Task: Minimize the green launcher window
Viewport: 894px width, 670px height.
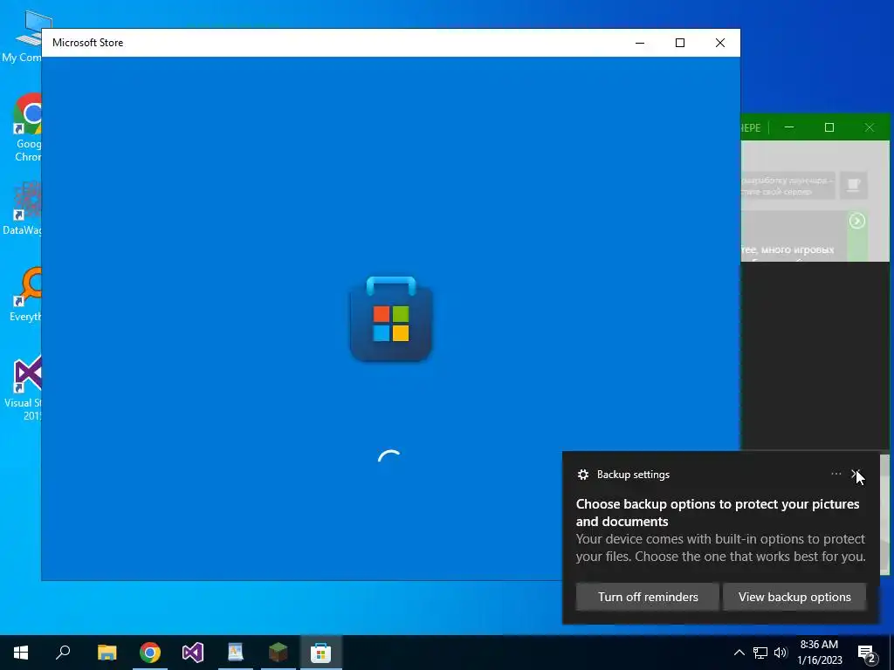Action: coord(789,127)
